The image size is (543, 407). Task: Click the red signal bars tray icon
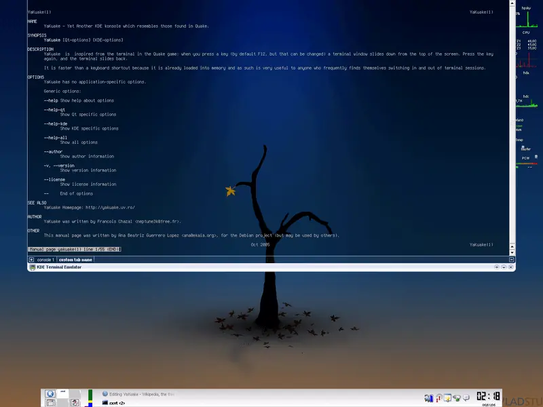[438, 398]
